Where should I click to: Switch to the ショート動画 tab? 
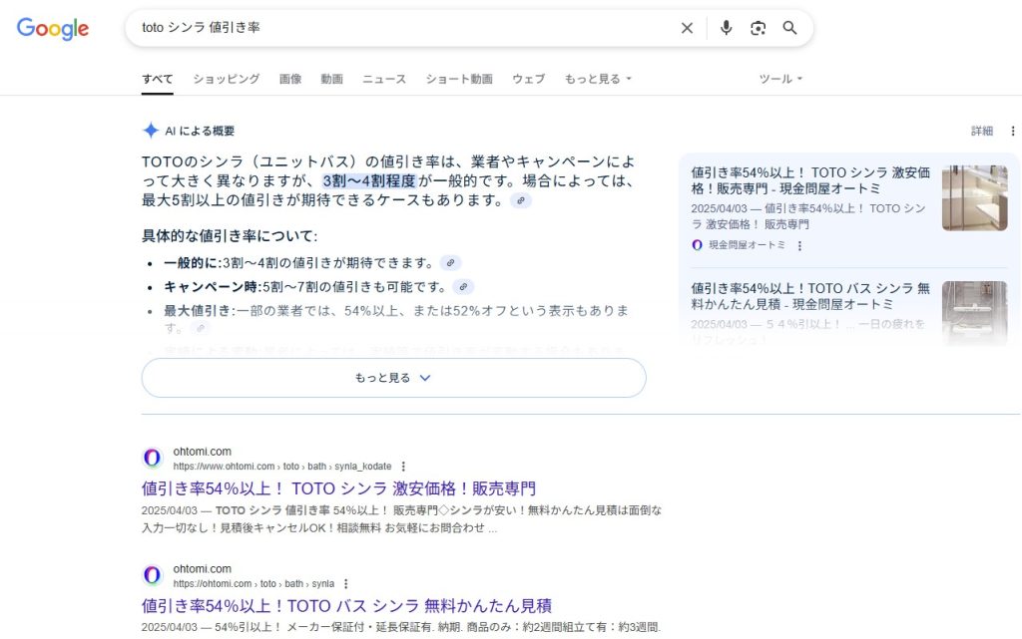pyautogui.click(x=459, y=79)
